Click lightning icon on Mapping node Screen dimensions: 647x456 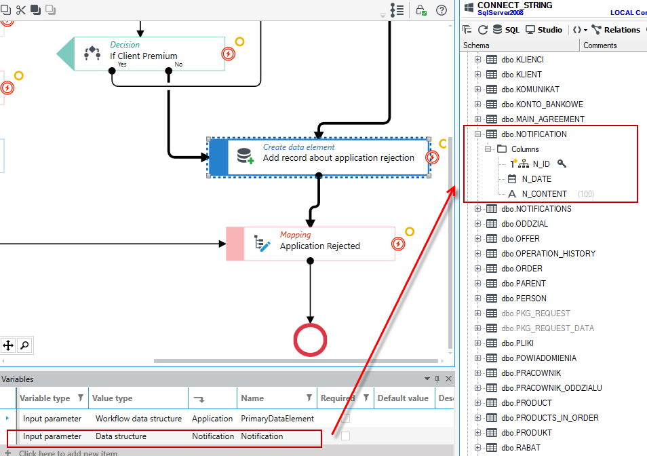(398, 244)
